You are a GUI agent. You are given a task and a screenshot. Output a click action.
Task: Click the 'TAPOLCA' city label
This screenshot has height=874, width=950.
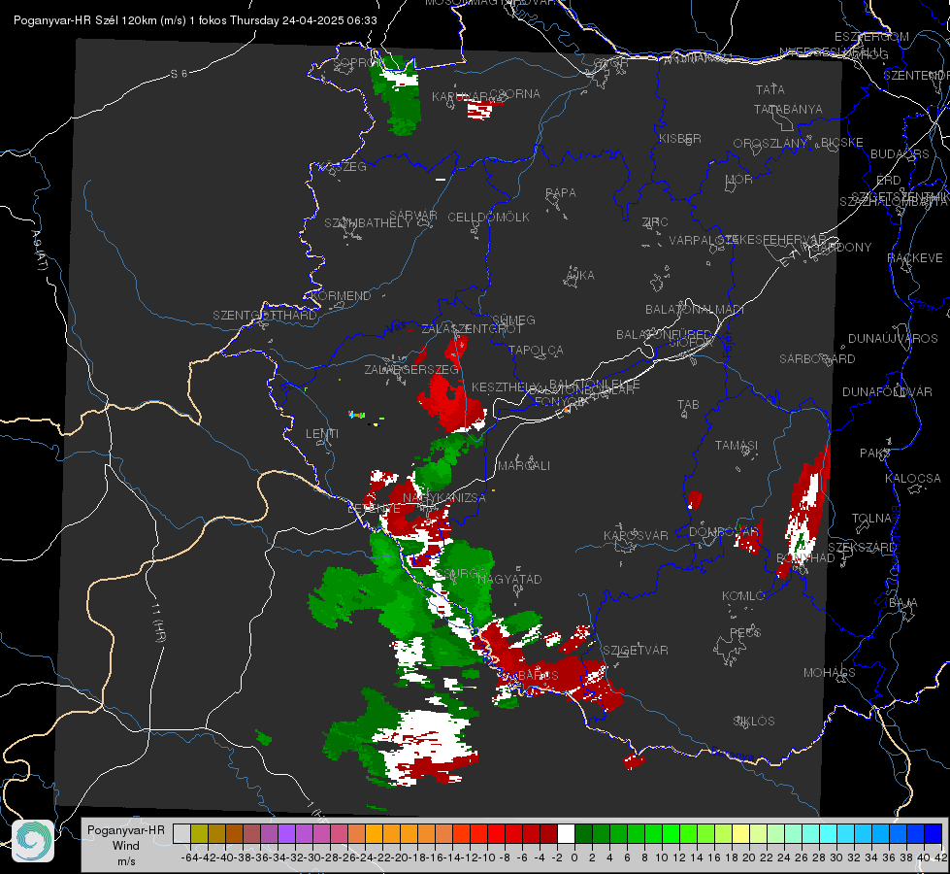click(537, 350)
